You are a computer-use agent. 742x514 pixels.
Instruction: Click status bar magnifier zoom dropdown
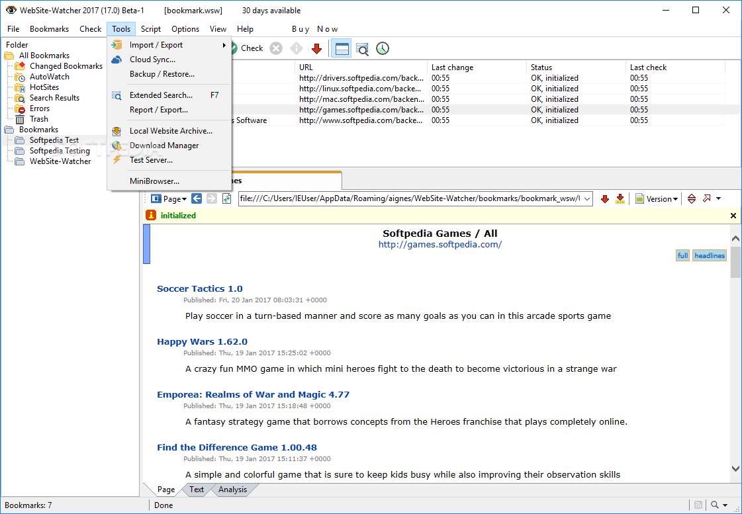point(719,505)
